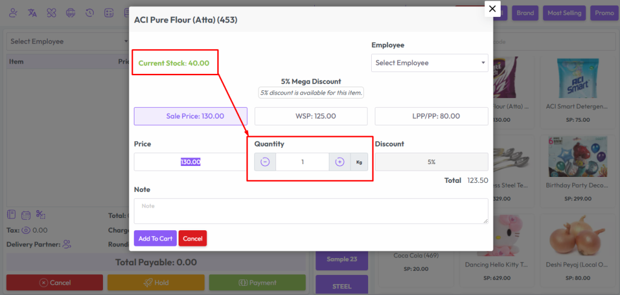Click the bottom Cancel sale button
This screenshot has width=620, height=295.
click(54, 283)
